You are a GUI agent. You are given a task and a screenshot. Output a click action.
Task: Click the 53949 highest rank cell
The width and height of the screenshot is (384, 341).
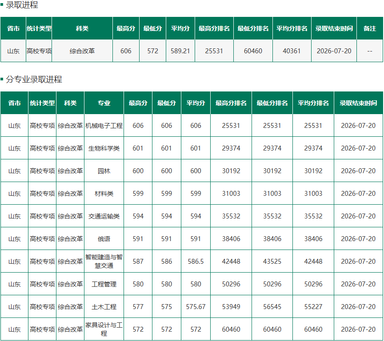coord(231,307)
